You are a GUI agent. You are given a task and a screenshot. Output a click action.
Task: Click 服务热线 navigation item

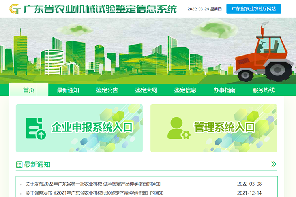263,90
